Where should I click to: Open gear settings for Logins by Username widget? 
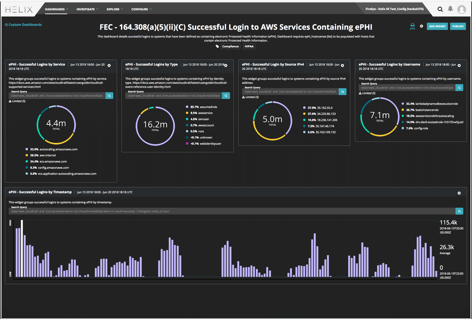(459, 65)
